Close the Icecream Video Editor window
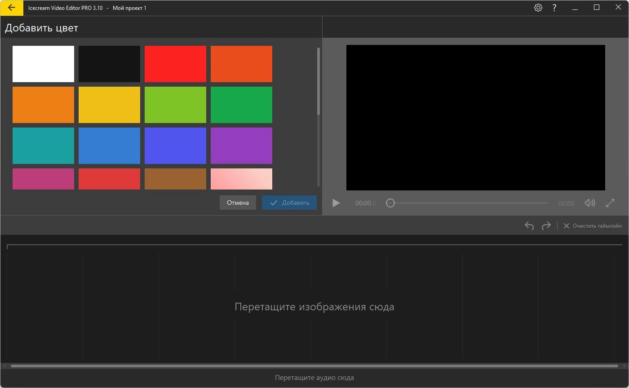This screenshot has height=388, width=629. [x=618, y=8]
